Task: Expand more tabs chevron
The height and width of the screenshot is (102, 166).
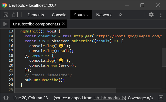Action: (120, 15)
